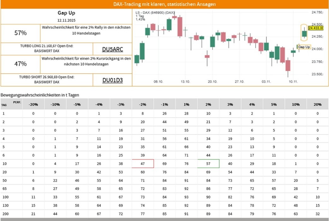Click the large 57% probability box
Screen dimensions: 329x221
coord(21,33)
